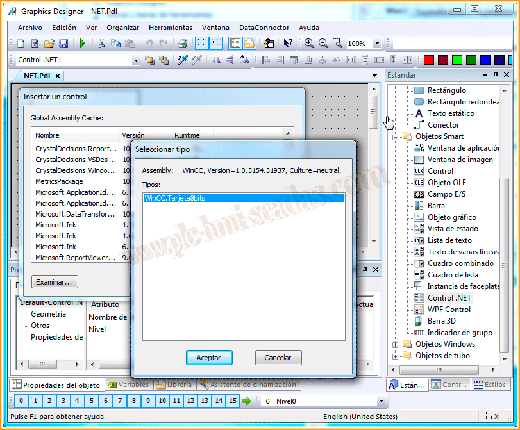Open the zoom percentage dropdown
This screenshot has height=430, width=520.
[x=376, y=44]
